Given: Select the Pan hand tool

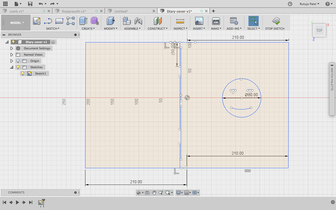Looking at the screenshot, I should click(154, 193).
